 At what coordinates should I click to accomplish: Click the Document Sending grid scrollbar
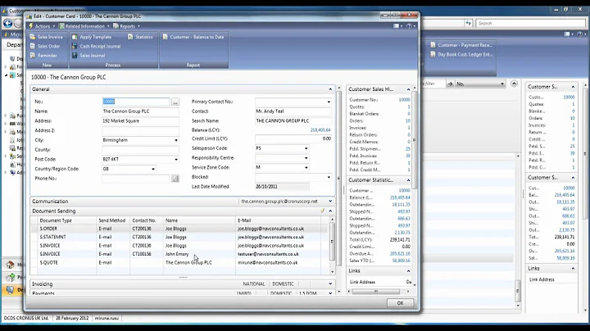(x=332, y=242)
